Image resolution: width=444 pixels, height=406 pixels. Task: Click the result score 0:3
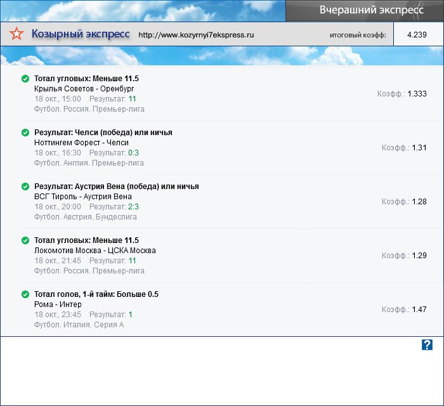[133, 153]
